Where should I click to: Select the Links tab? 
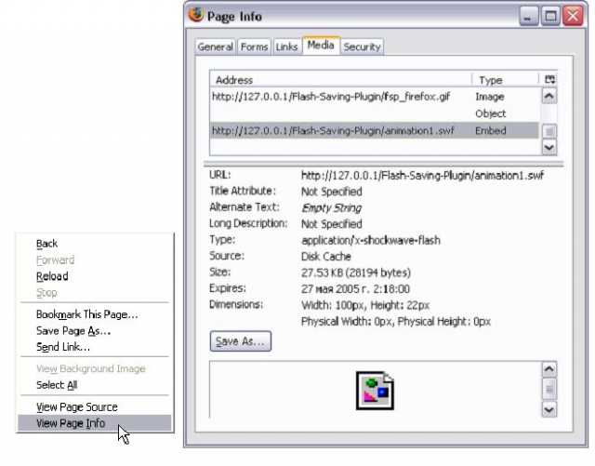coord(287,47)
